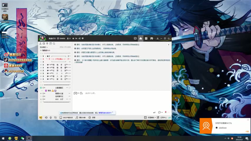The image size is (251, 141).
Task: Select the 小游戏区 channel row
Action: click(56, 79)
